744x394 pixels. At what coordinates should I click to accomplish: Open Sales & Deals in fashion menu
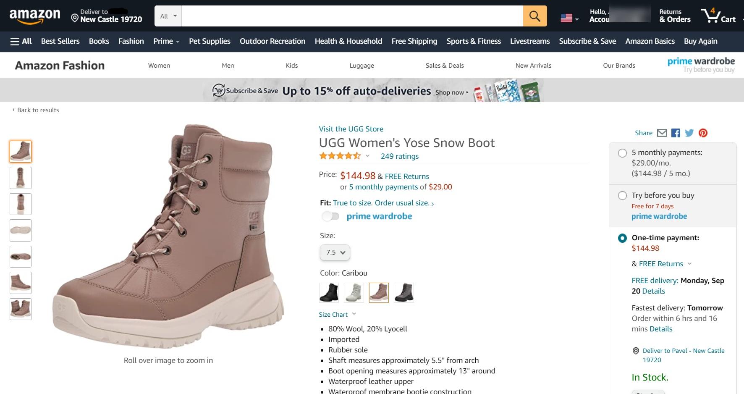pos(444,66)
